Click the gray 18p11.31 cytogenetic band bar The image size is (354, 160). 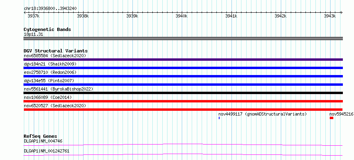tap(183, 39)
